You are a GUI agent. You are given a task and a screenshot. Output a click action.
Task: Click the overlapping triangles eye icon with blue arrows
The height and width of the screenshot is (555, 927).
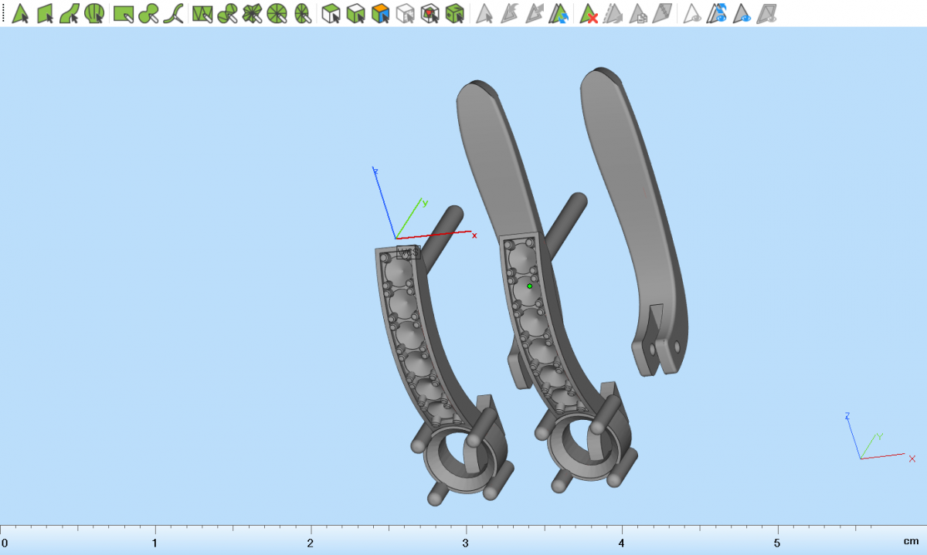pyautogui.click(x=718, y=13)
